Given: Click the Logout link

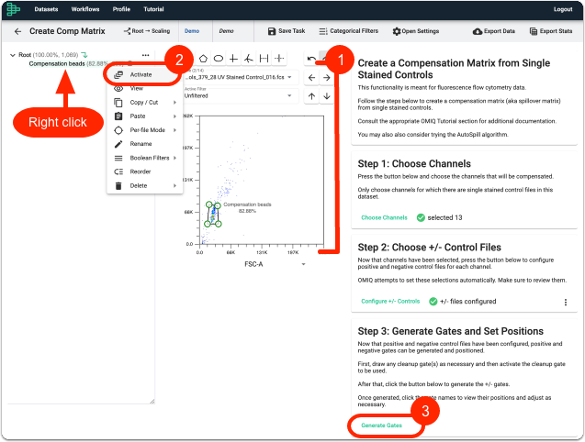Looking at the screenshot, I should (563, 9).
